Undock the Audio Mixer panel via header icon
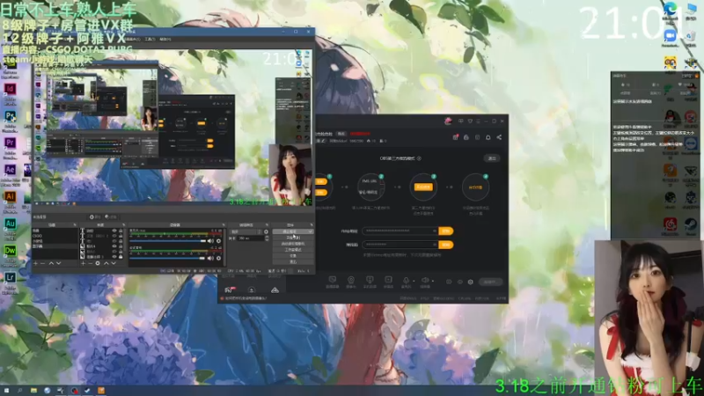This screenshot has width=704, height=396. click(224, 225)
